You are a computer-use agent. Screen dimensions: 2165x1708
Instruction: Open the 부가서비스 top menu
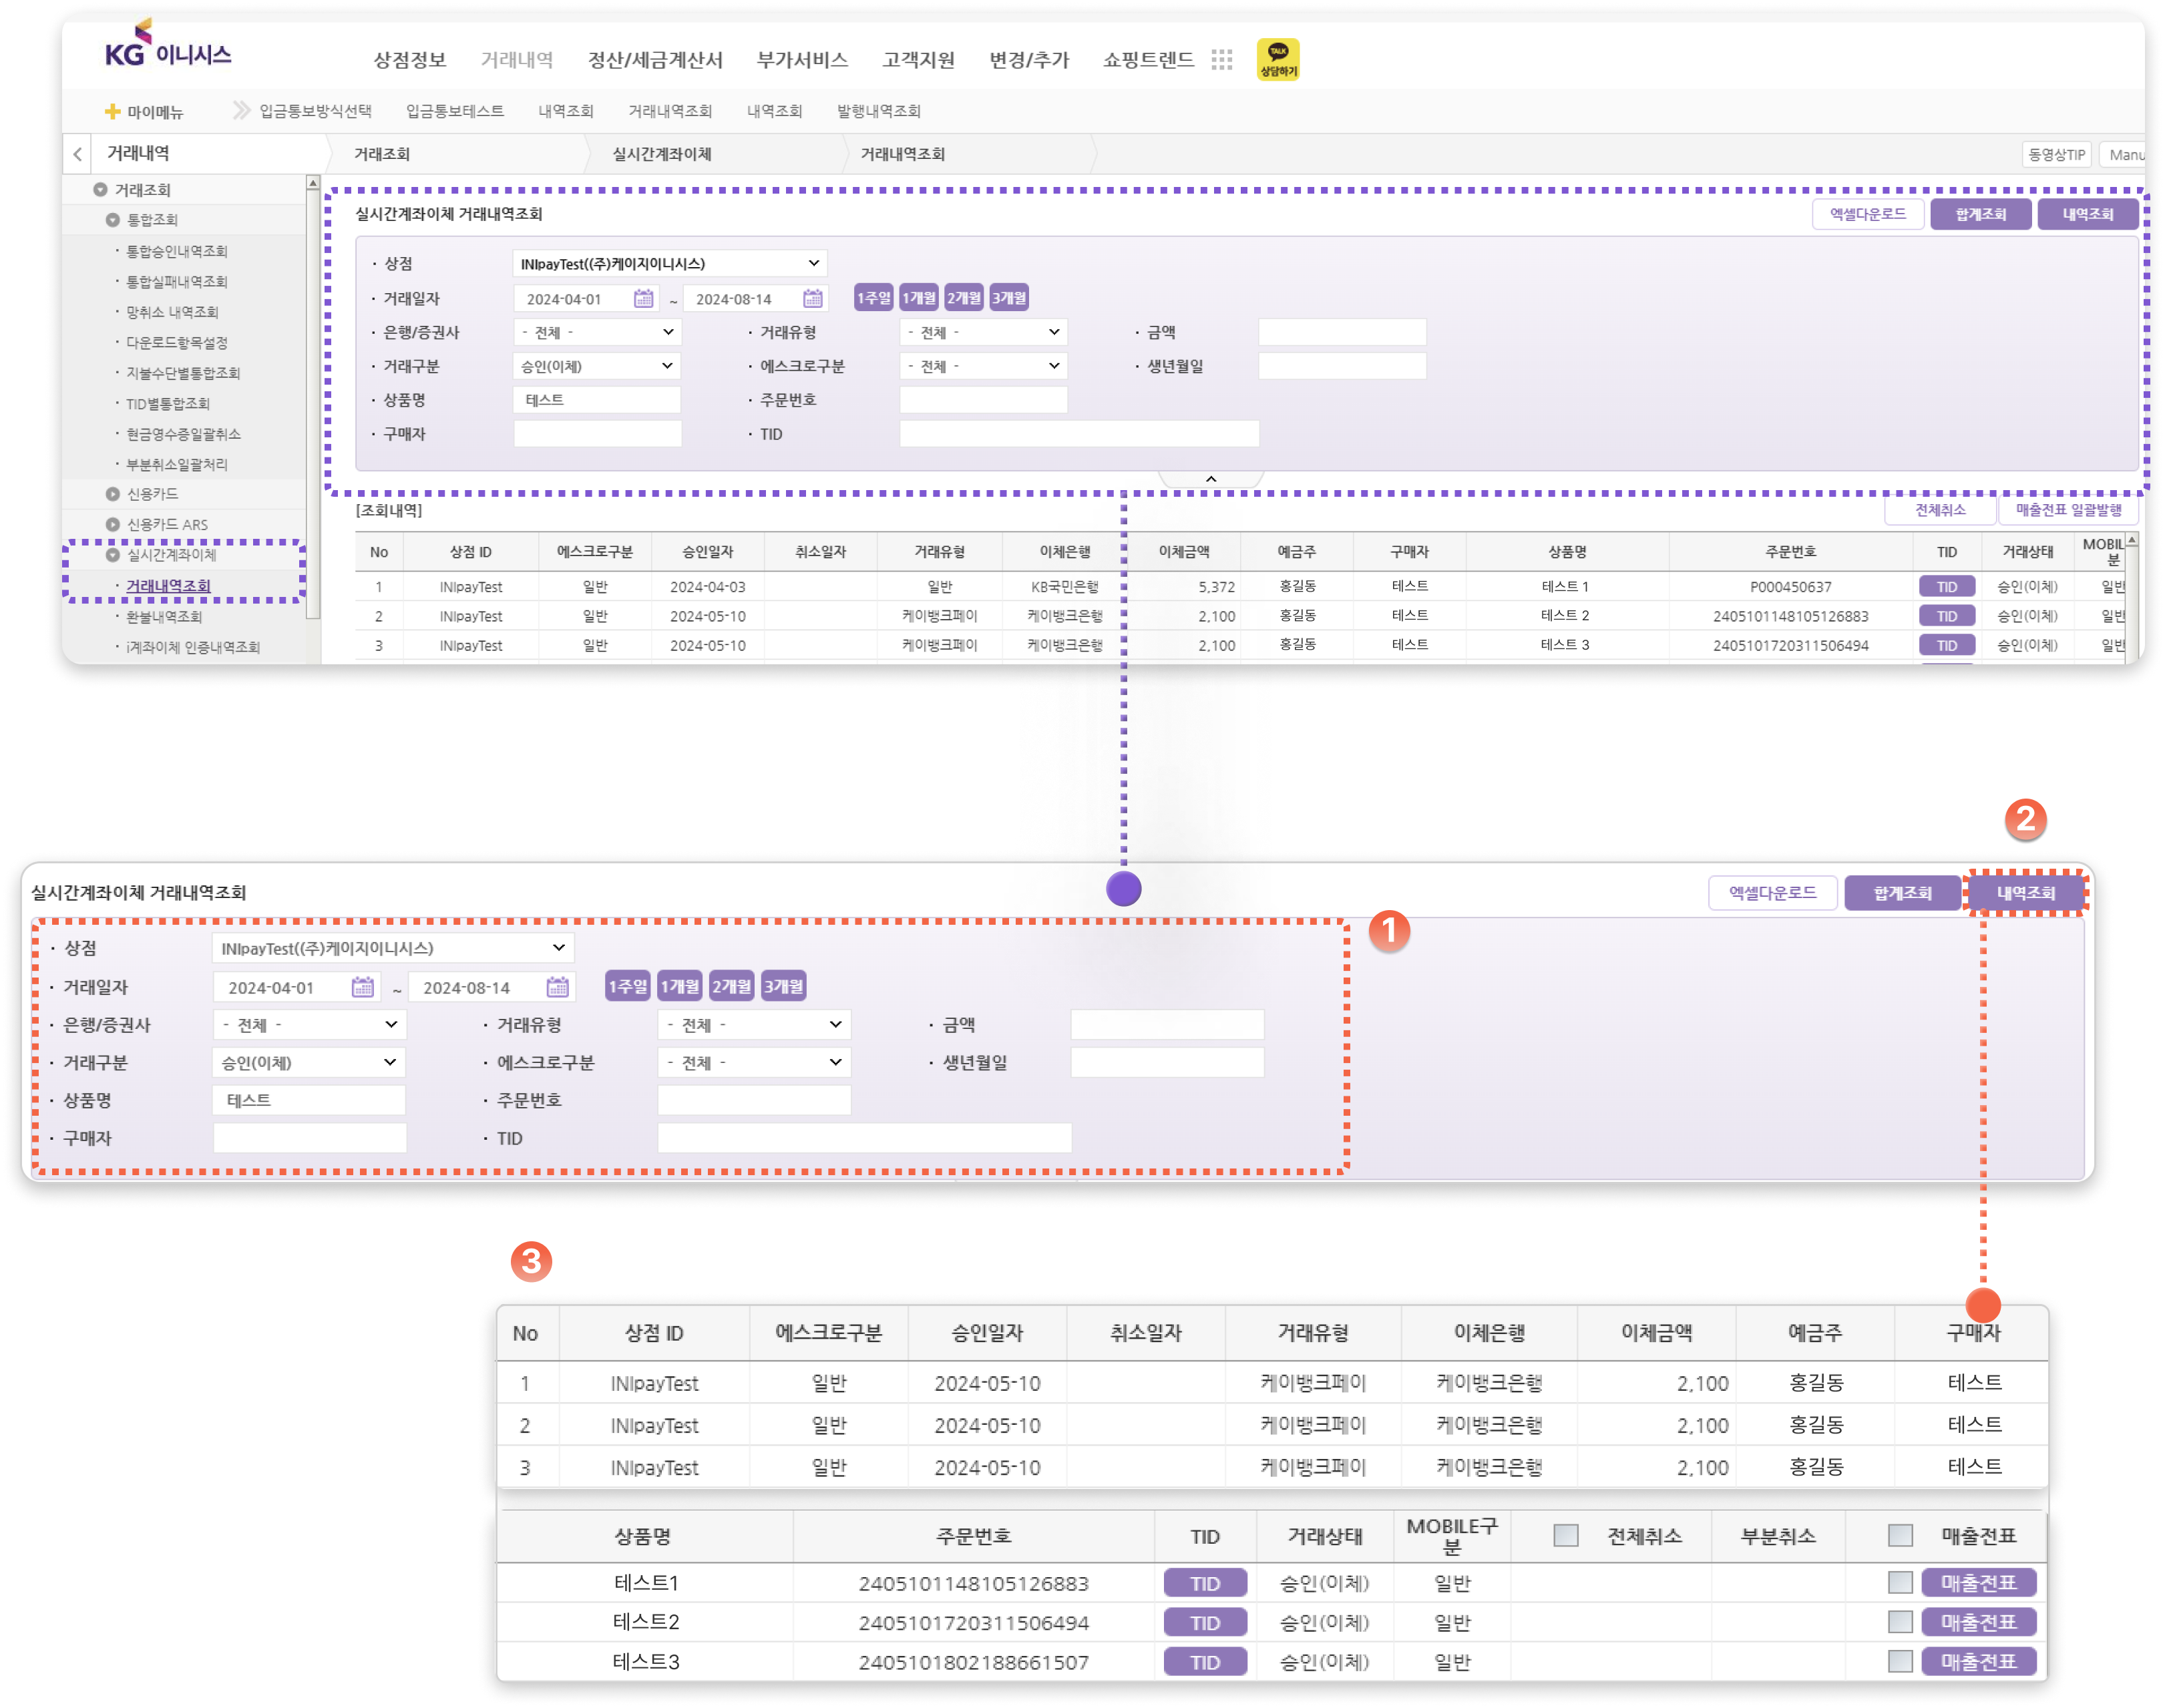click(x=802, y=60)
